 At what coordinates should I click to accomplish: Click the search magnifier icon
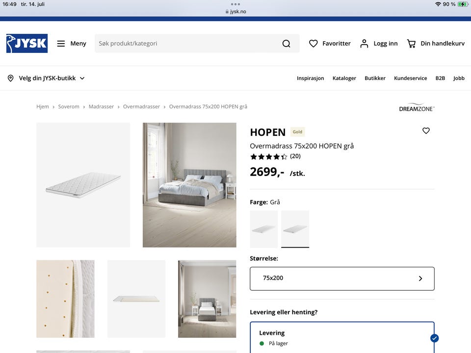pyautogui.click(x=286, y=44)
